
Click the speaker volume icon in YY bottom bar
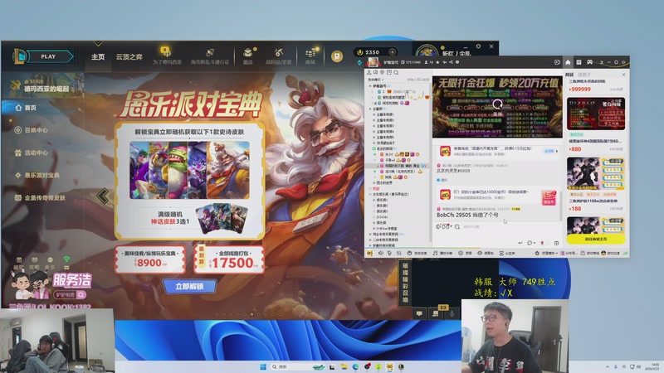pyautogui.click(x=380, y=253)
